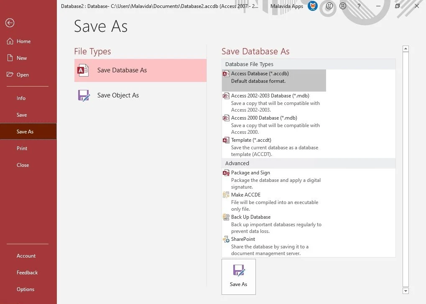Select the Save Database As file type label
The image size is (426, 304).
[122, 70]
